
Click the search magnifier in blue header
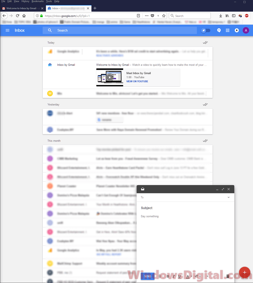(x=50, y=30)
